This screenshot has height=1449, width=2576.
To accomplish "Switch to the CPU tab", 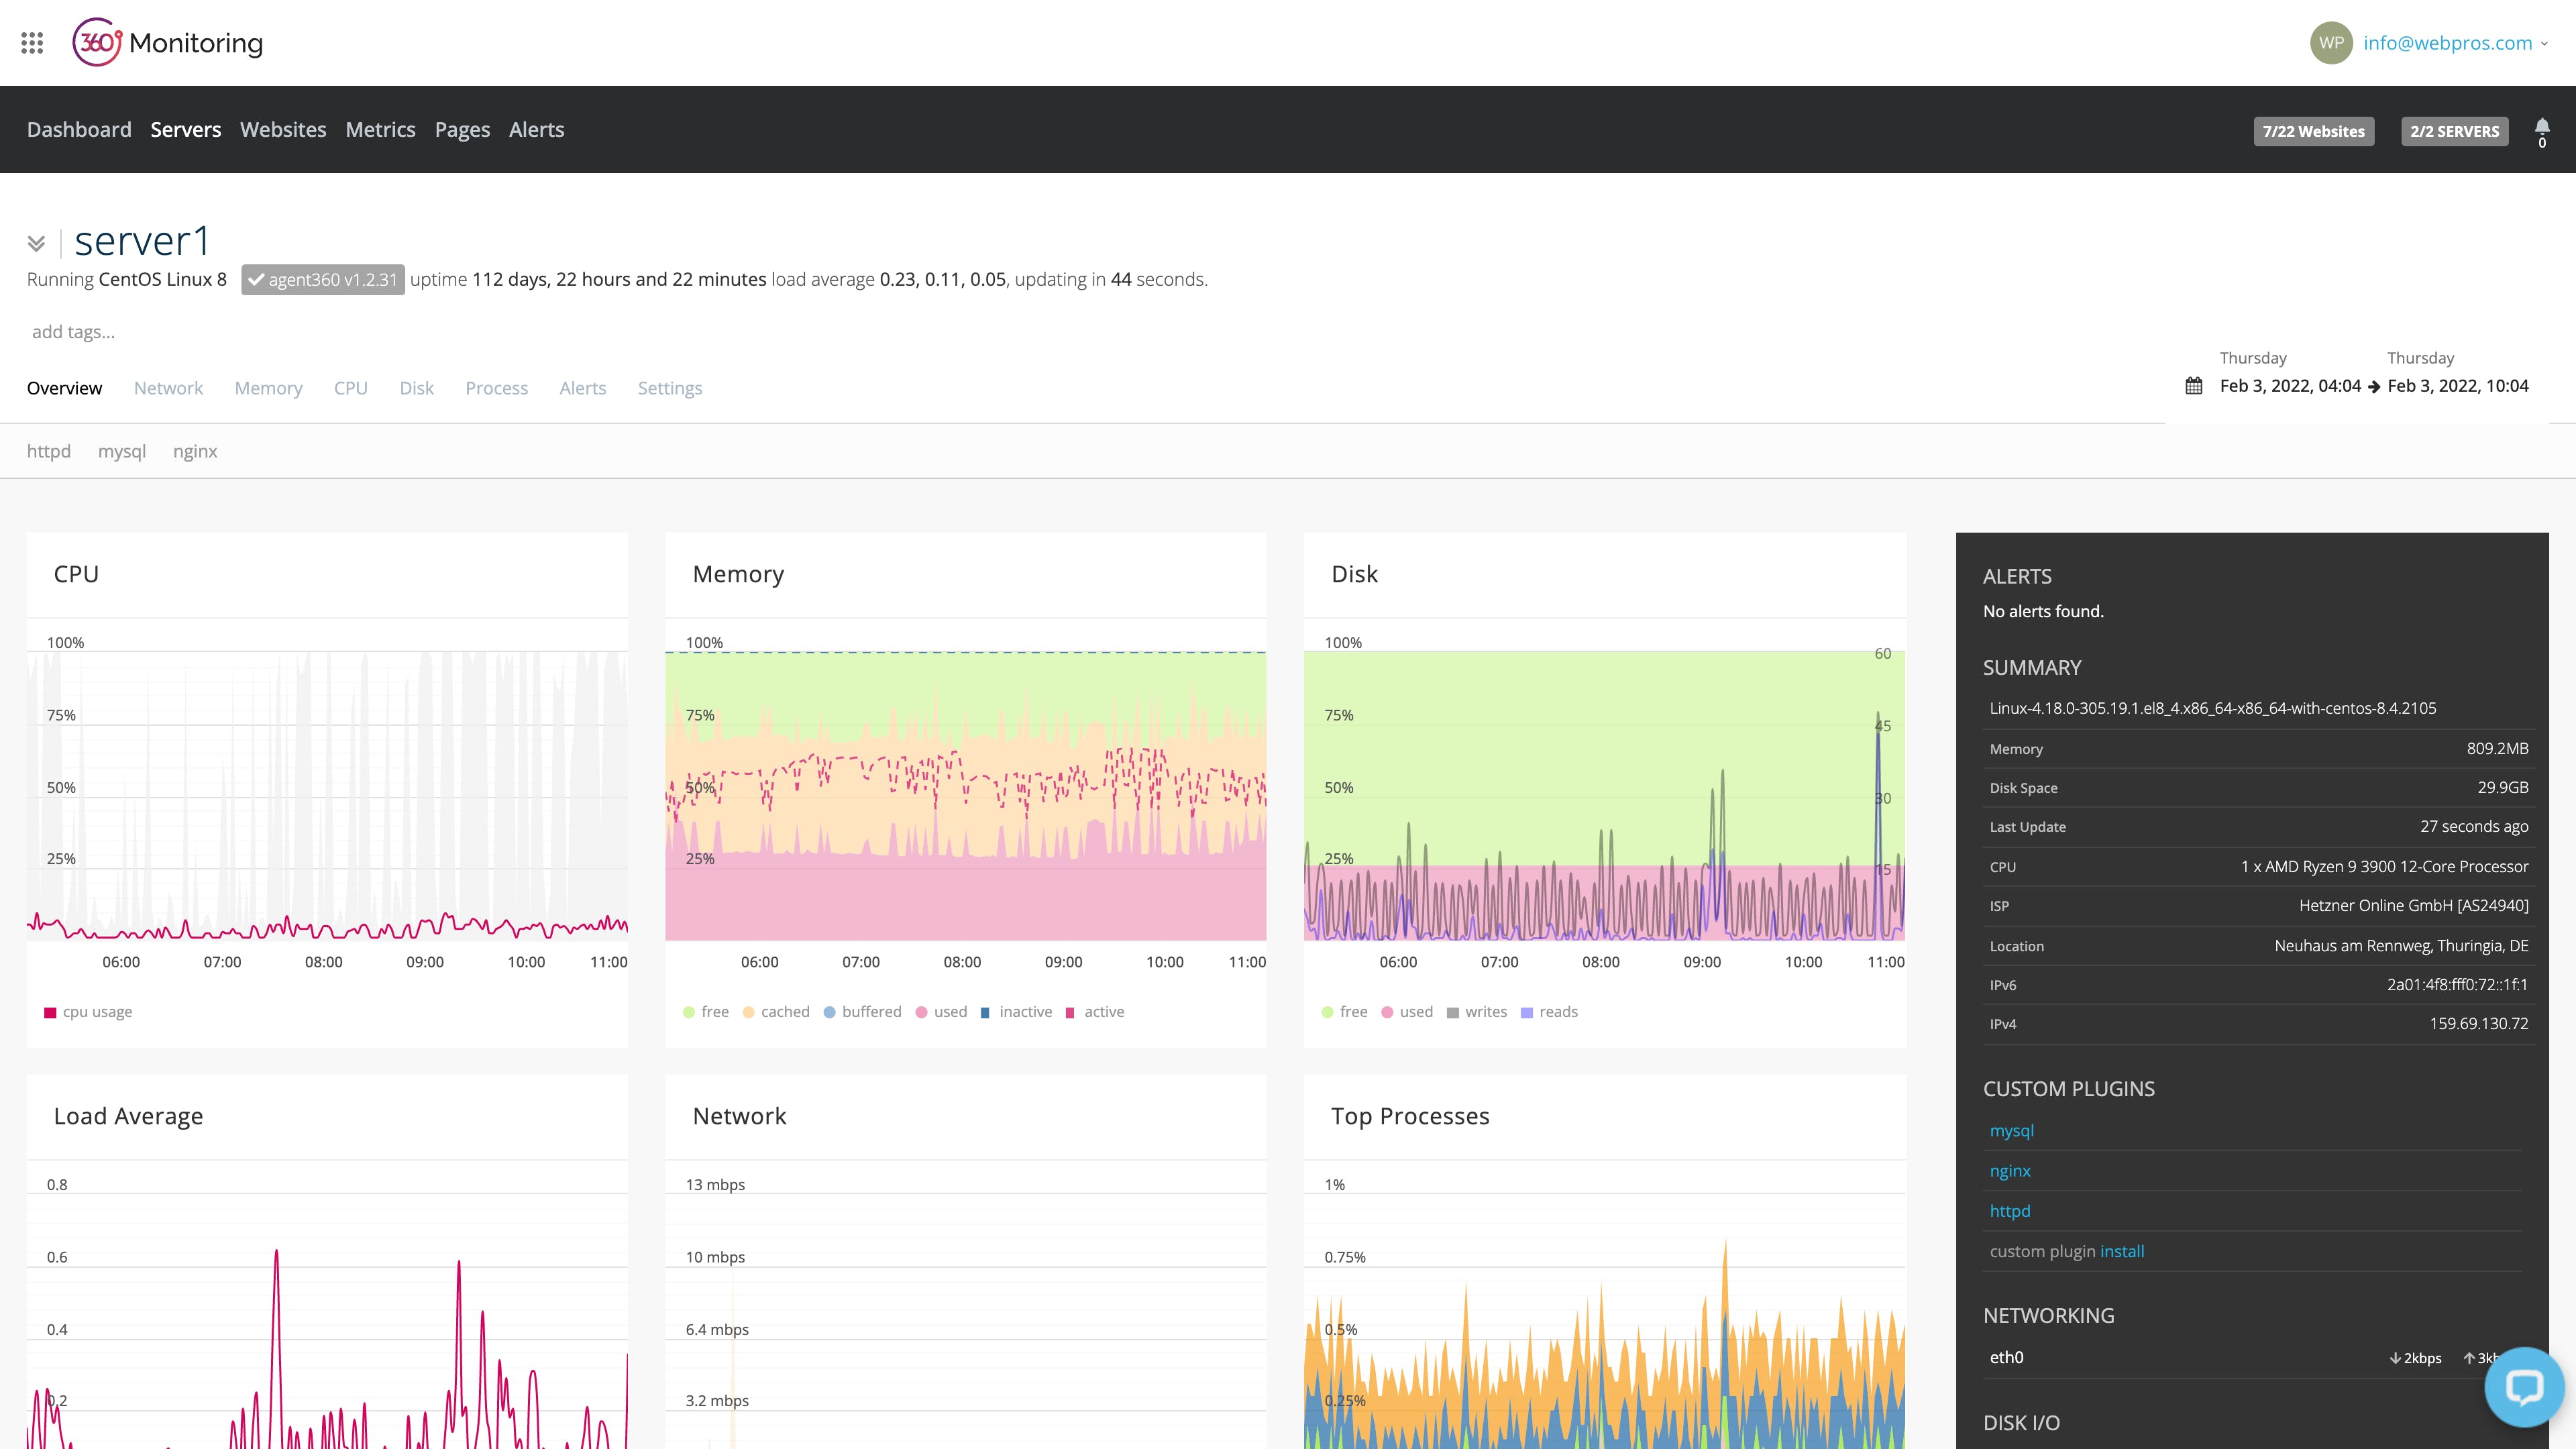I will pos(351,388).
